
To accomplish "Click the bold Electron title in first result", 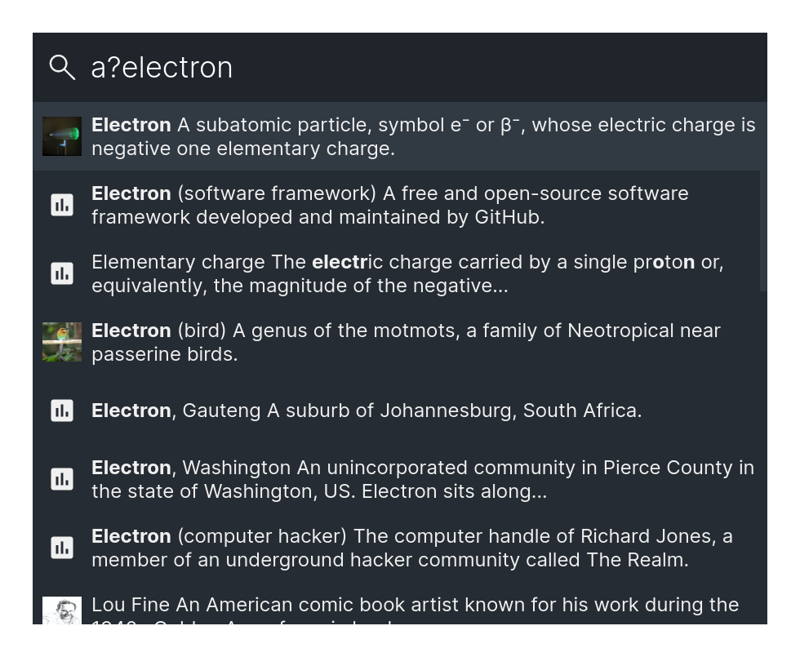I will [x=131, y=125].
